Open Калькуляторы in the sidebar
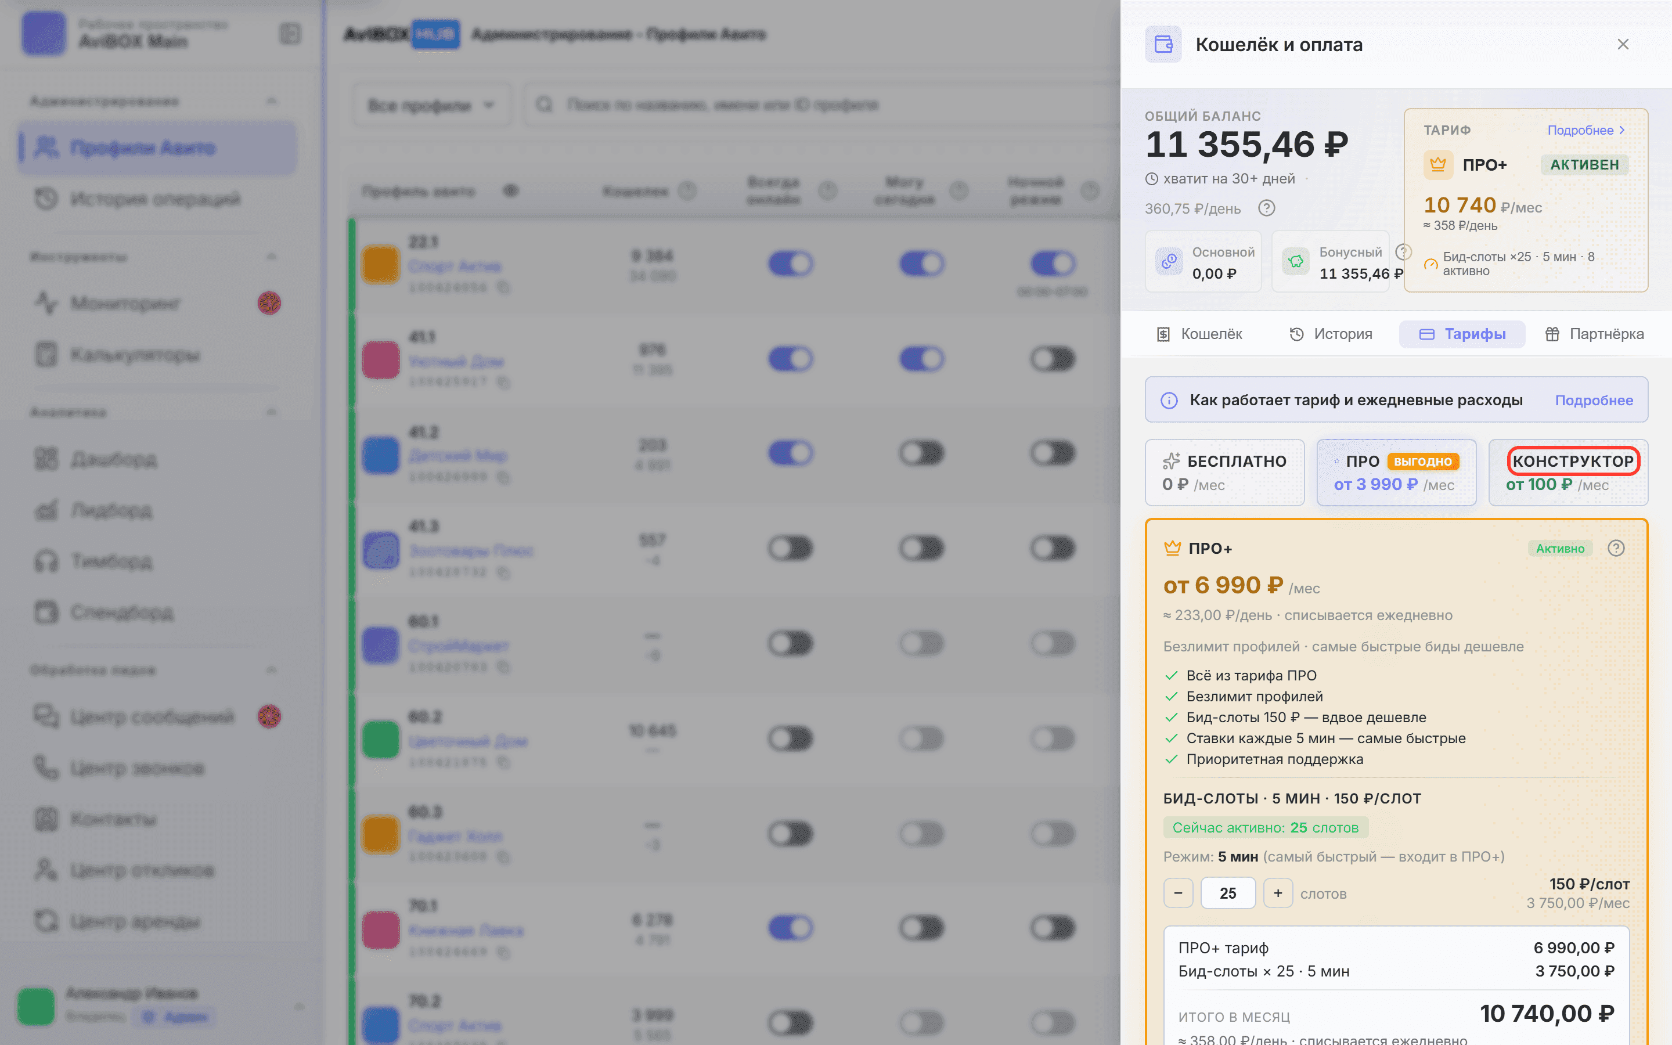Viewport: 1672px width, 1045px height. [157, 355]
